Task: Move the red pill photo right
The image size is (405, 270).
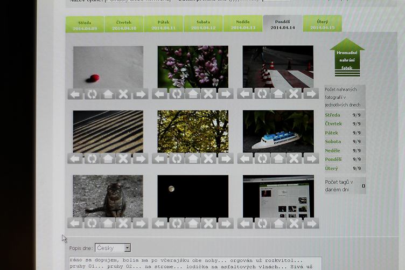Action: (x=141, y=94)
